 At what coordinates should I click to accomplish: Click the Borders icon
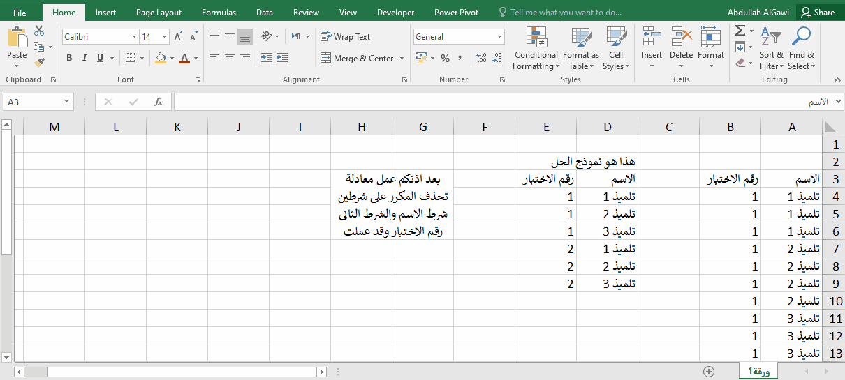click(128, 58)
